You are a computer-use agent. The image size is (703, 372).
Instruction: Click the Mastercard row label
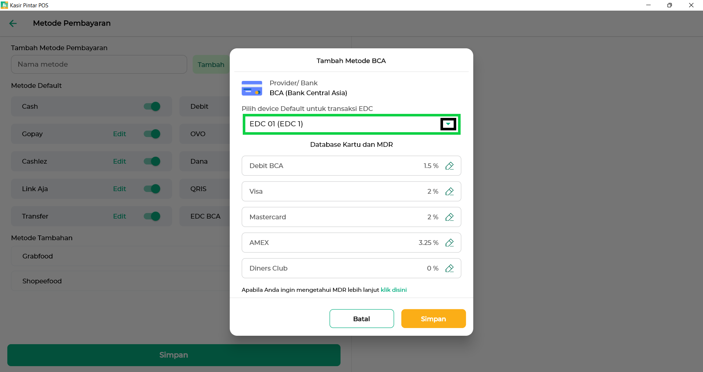[268, 217]
